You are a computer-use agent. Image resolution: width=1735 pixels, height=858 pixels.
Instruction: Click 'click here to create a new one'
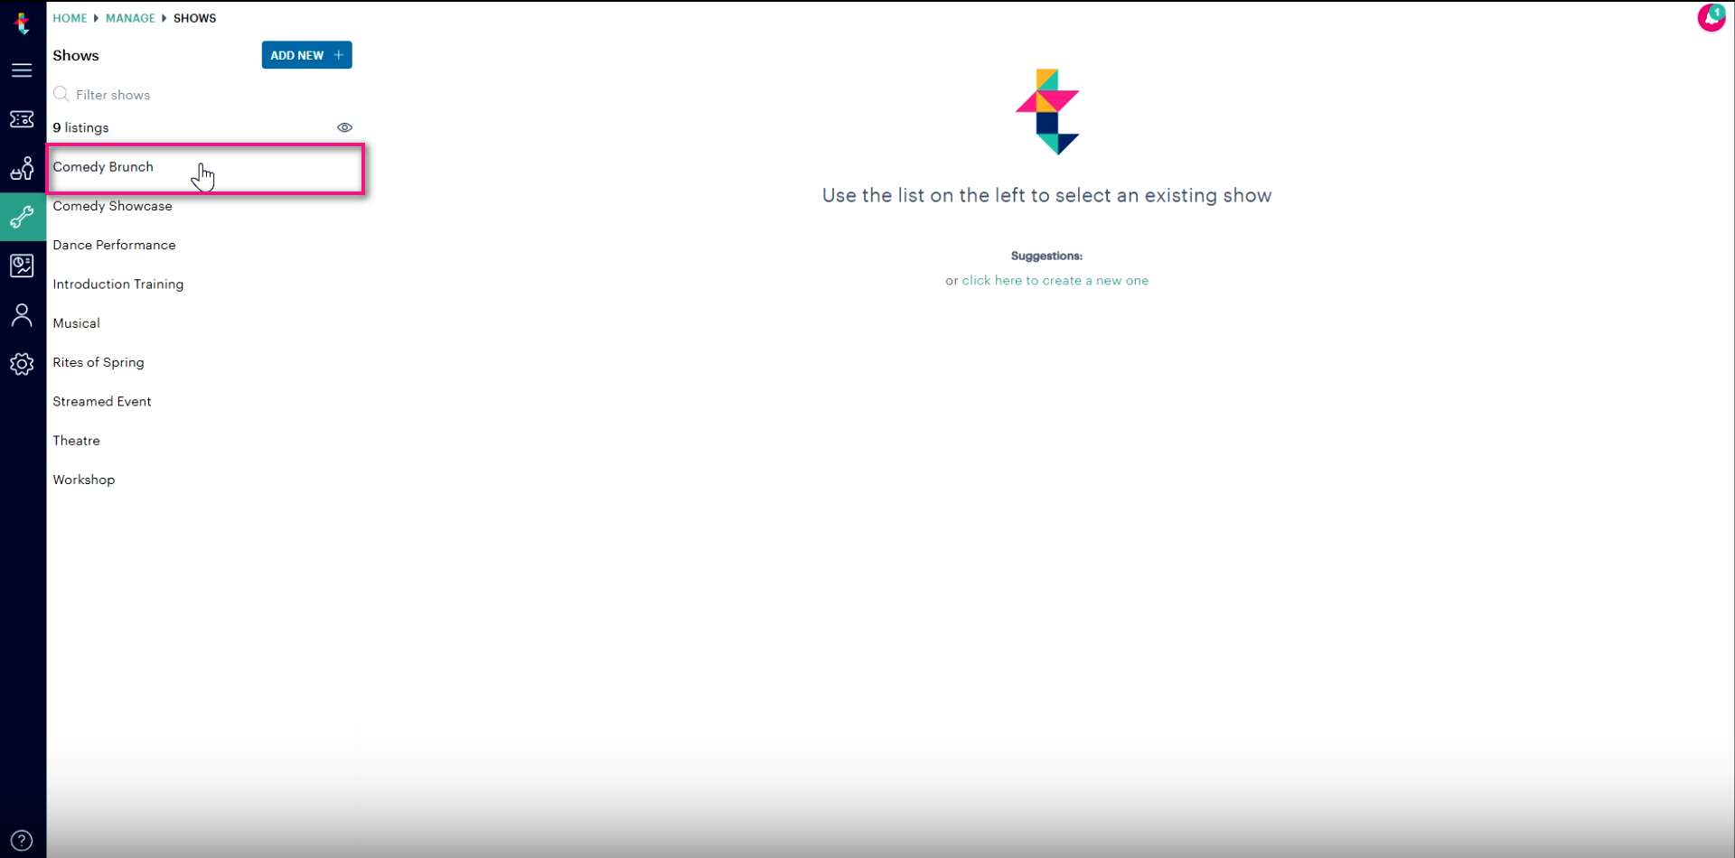pos(1055,281)
